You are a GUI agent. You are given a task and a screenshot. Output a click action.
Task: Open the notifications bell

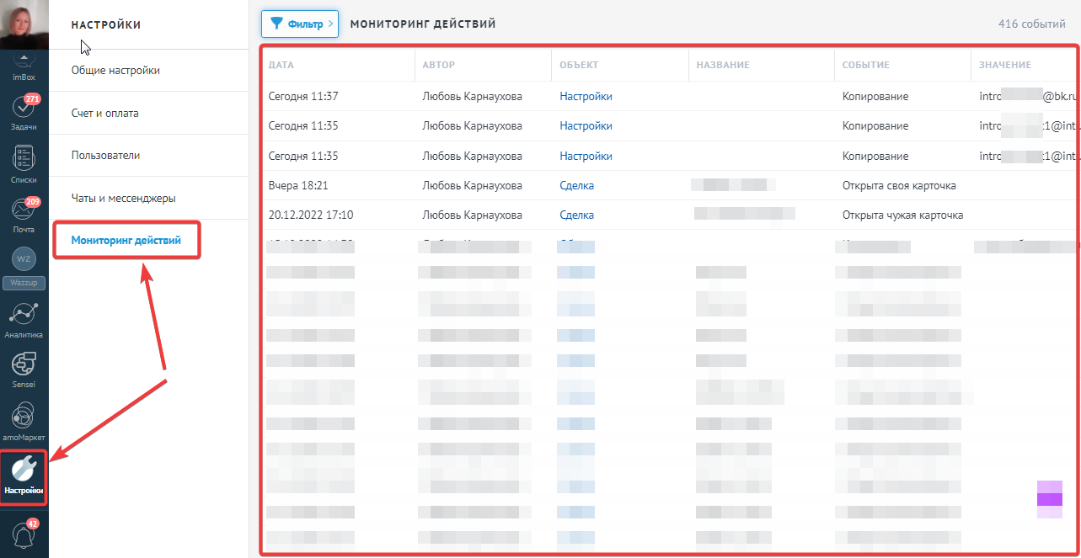coord(24,534)
